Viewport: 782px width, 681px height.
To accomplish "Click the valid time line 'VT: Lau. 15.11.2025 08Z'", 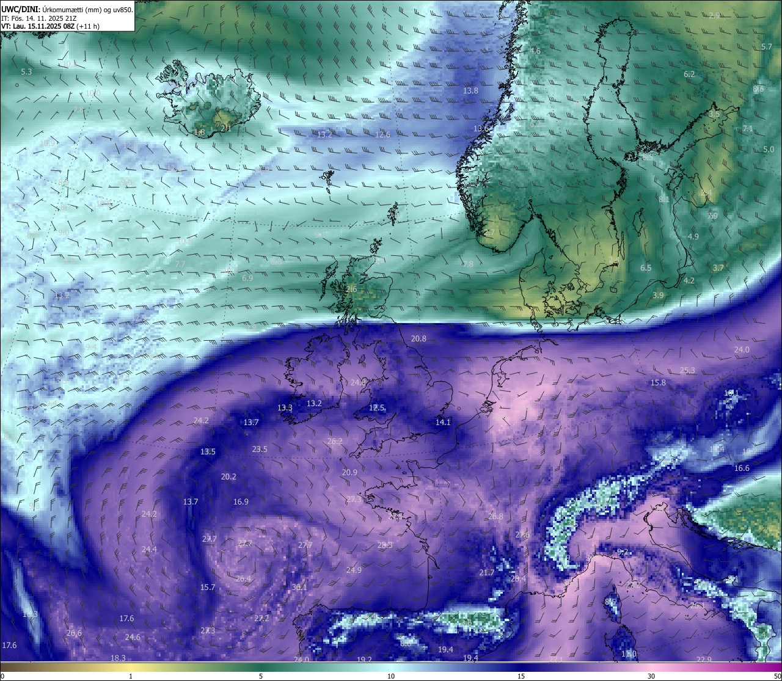I will coord(38,26).
